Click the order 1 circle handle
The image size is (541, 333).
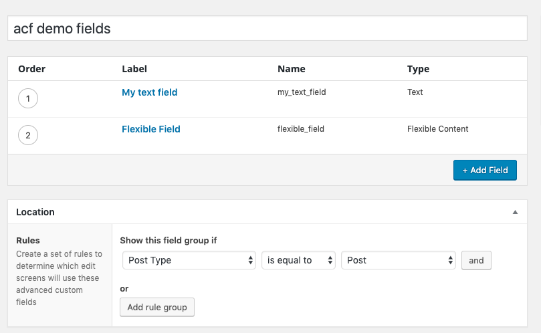27,99
